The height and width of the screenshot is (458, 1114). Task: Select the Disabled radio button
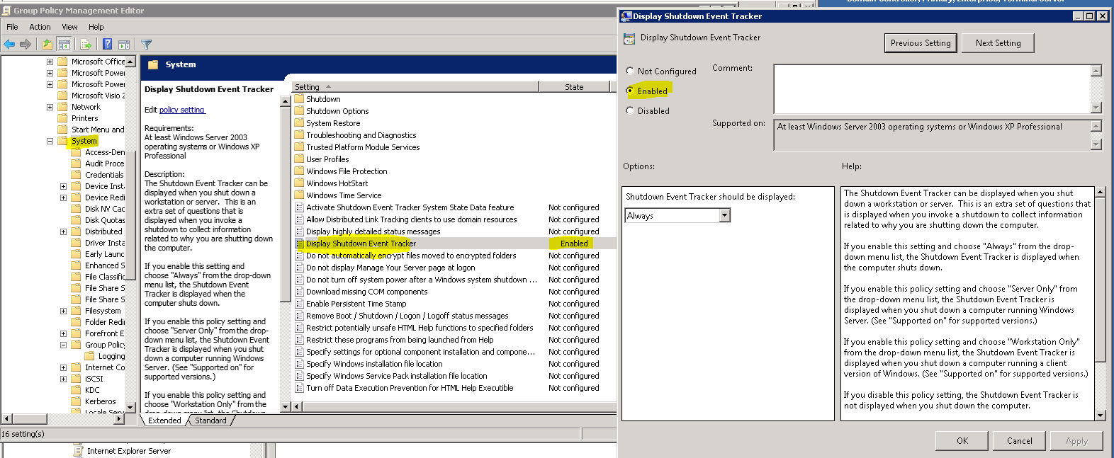point(630,110)
